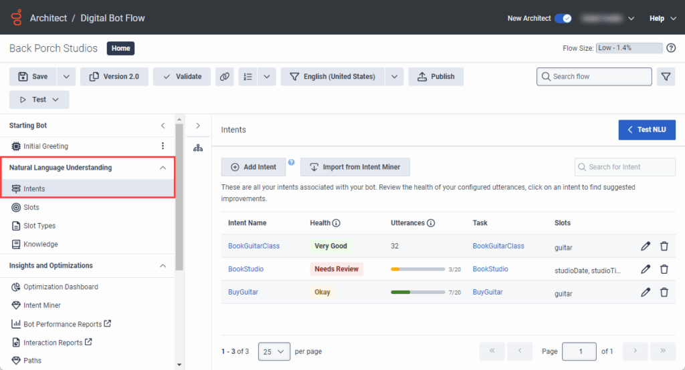This screenshot has width=685, height=370.
Task: Click the Test NLU button
Action: pyautogui.click(x=647, y=130)
